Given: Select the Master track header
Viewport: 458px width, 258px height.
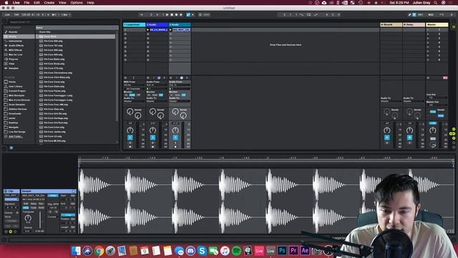Looking at the screenshot, I should point(437,25).
